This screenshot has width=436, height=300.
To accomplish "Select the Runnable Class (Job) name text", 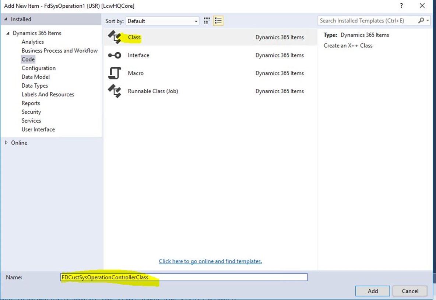I will pos(153,91).
